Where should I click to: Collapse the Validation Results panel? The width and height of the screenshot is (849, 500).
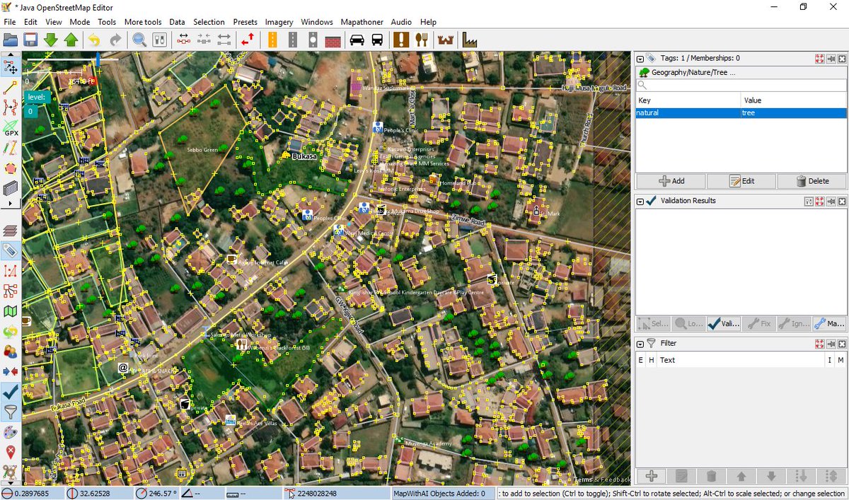tap(640, 202)
